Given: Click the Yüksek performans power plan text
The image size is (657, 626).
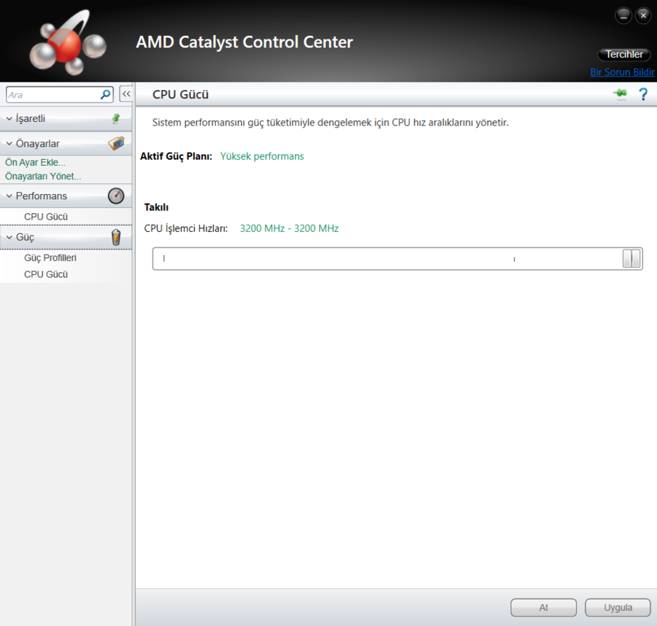Looking at the screenshot, I should [x=262, y=156].
